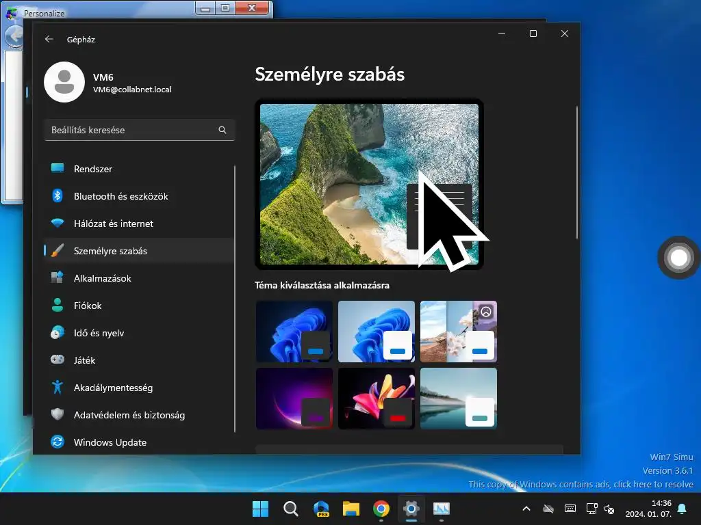The width and height of the screenshot is (701, 525).
Task: Apply the purple glow dark theme
Action: [294, 399]
